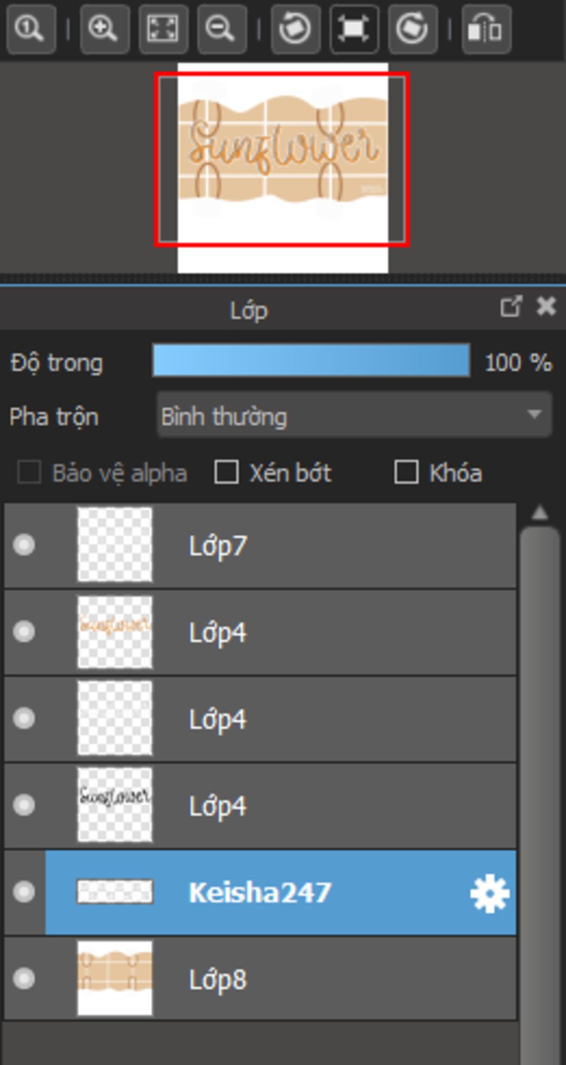Flip the canvas view horizontally

tap(486, 29)
